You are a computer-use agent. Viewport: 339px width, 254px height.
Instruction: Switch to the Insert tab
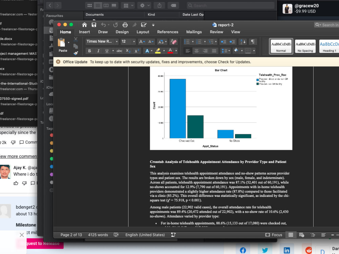(84, 32)
